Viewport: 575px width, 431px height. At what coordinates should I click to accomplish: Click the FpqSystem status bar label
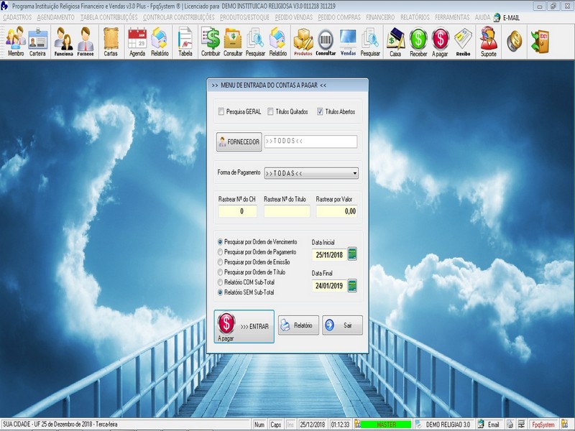click(543, 425)
